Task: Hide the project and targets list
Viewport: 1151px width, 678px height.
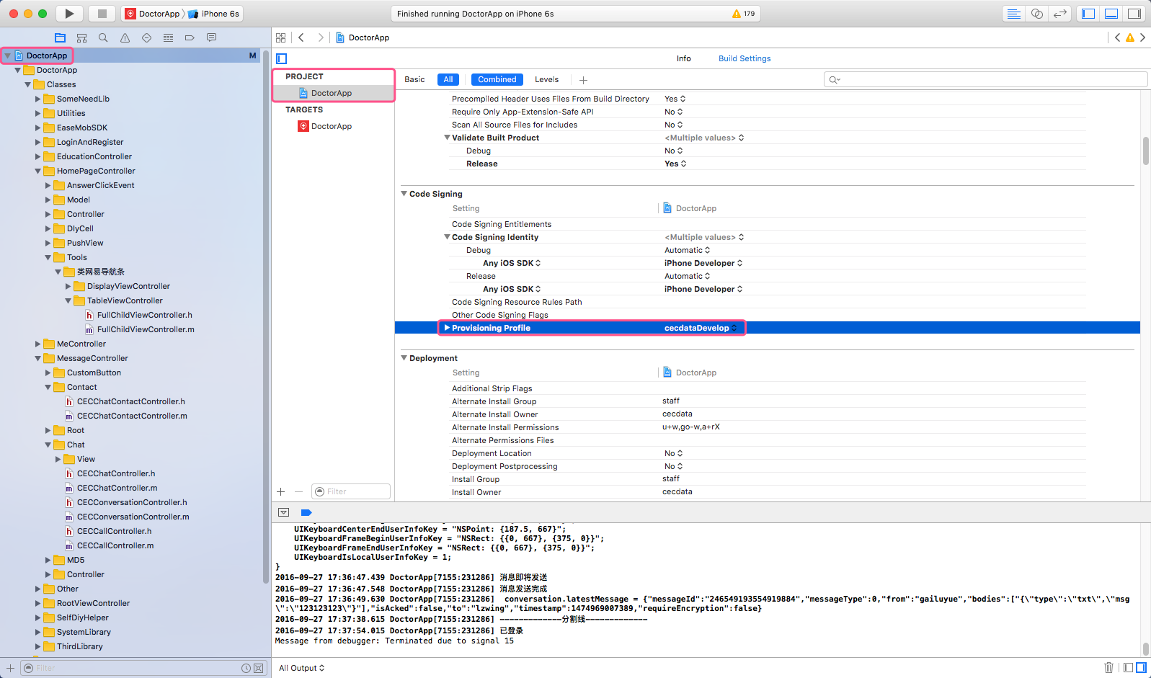Action: 282,58
